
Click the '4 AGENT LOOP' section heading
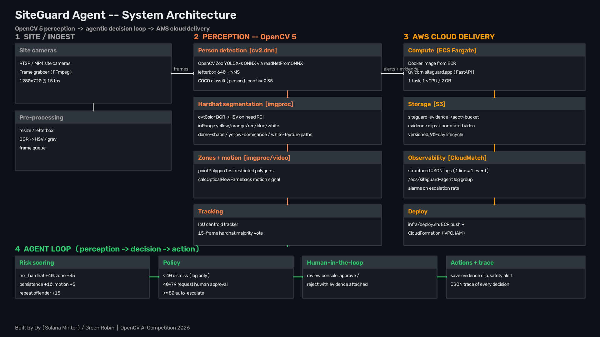coord(107,249)
